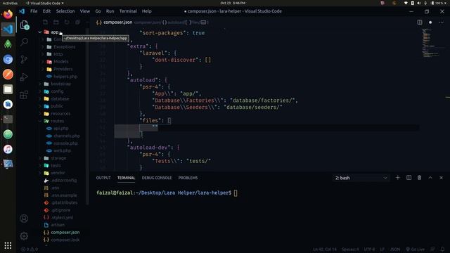
Task: Switch to the PROBLEMS tab
Action: (188, 178)
